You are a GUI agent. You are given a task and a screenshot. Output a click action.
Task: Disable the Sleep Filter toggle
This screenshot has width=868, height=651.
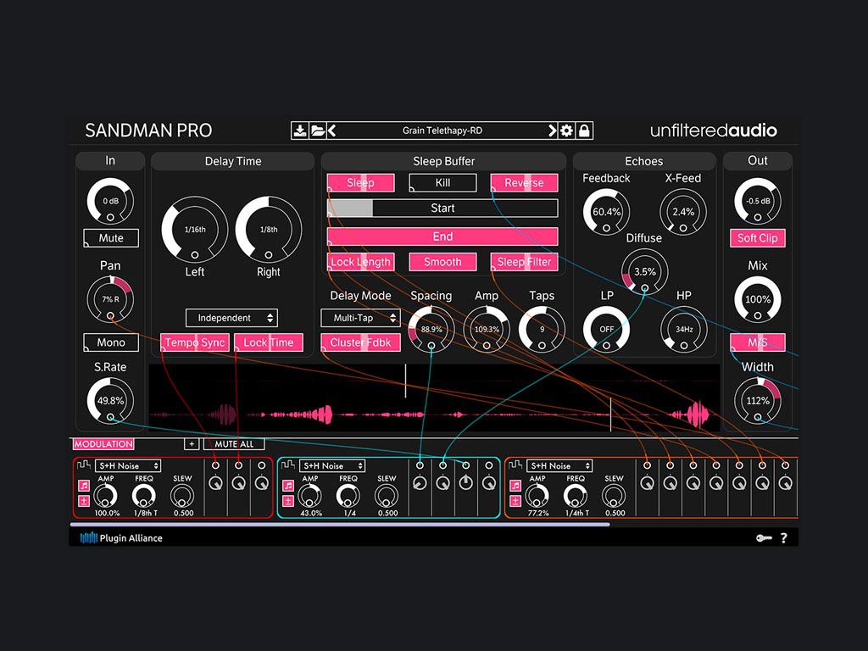[524, 262]
